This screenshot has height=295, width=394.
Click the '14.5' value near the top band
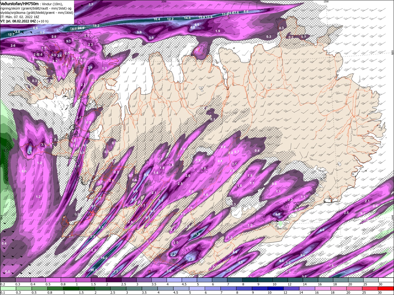(x=187, y=18)
